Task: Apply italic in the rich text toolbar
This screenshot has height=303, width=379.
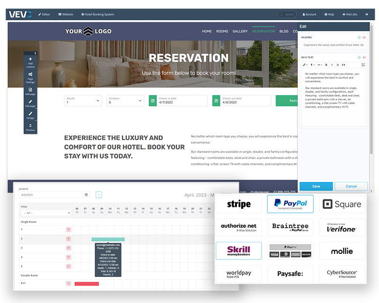Action: point(332,65)
